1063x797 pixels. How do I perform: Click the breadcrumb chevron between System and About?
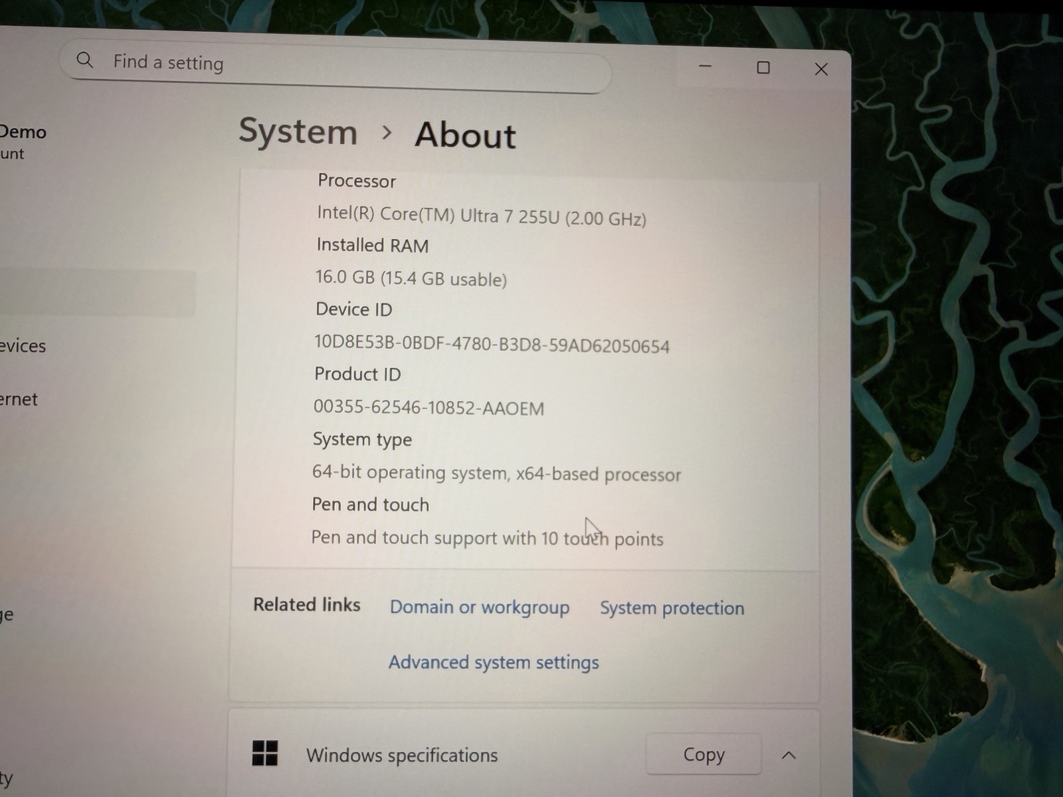pos(387,133)
